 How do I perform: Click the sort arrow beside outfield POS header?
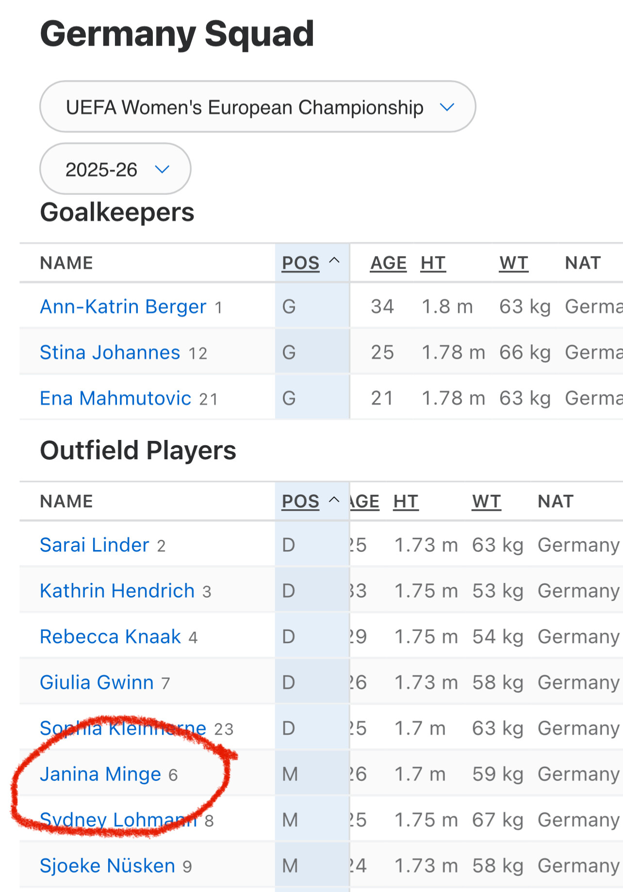pyautogui.click(x=334, y=500)
